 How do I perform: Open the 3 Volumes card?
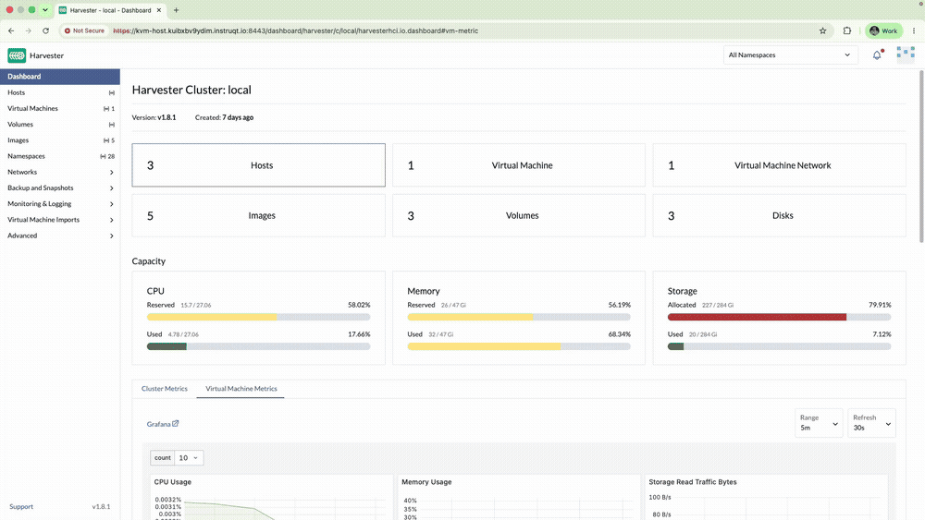(519, 215)
